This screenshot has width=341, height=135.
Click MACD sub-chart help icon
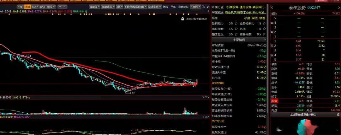point(203,117)
